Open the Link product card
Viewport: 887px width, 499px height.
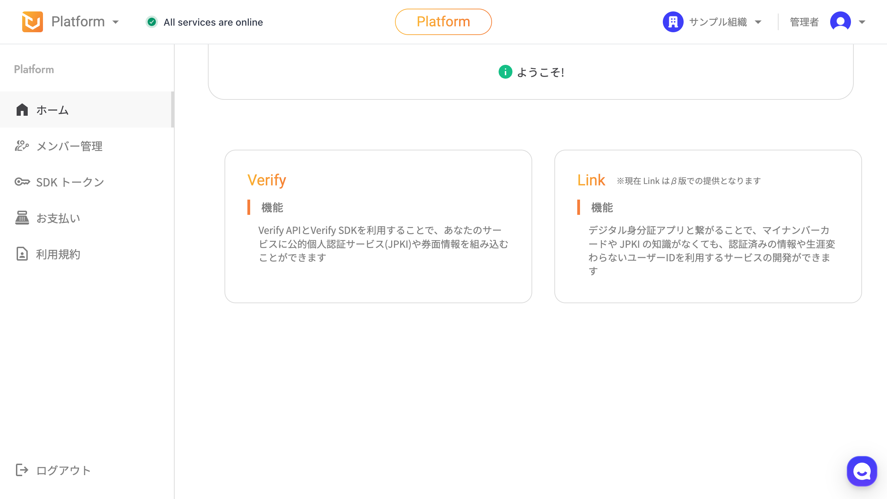click(708, 226)
